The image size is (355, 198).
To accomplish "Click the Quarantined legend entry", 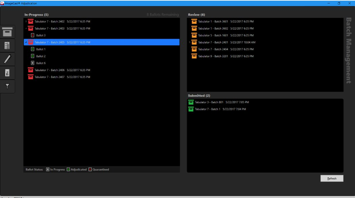I will click(x=99, y=170).
